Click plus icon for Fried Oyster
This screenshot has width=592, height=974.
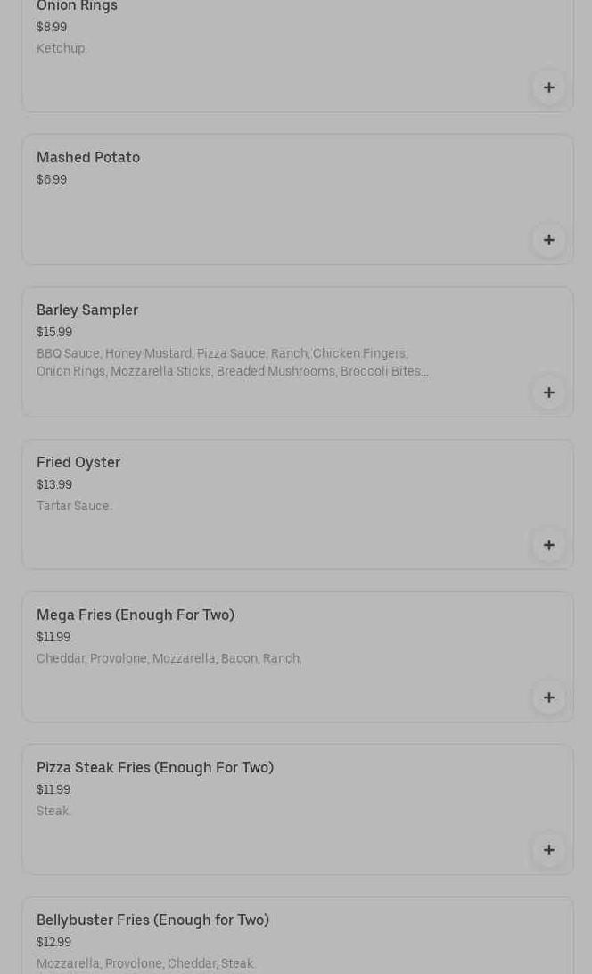click(548, 545)
